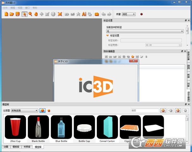
Task: Click 标签宽度 spinner arrows
Action: click(x=180, y=45)
